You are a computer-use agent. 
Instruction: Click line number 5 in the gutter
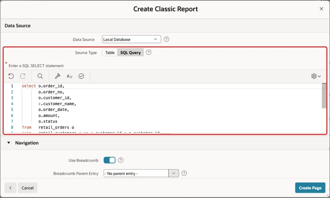[12, 110]
